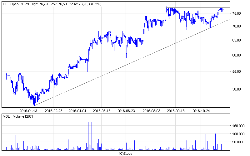Click the tallest volume bar in the volume panel

pos(144,134)
